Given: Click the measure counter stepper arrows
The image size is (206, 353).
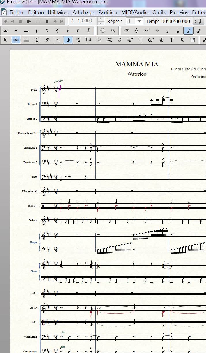Looking at the screenshot, I should pyautogui.click(x=101, y=21).
